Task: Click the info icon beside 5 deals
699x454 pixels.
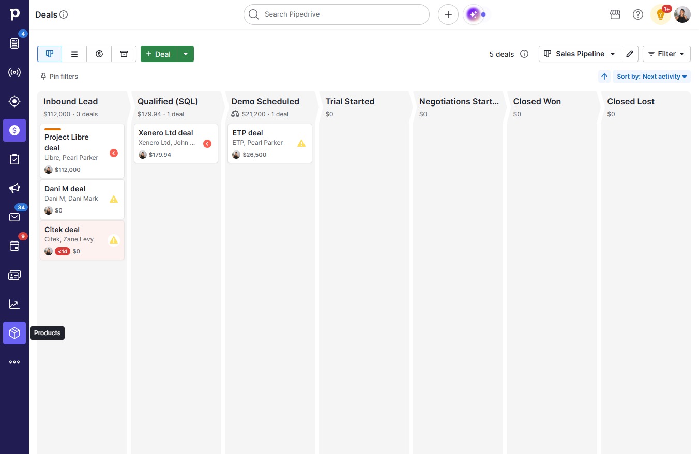Action: point(524,54)
